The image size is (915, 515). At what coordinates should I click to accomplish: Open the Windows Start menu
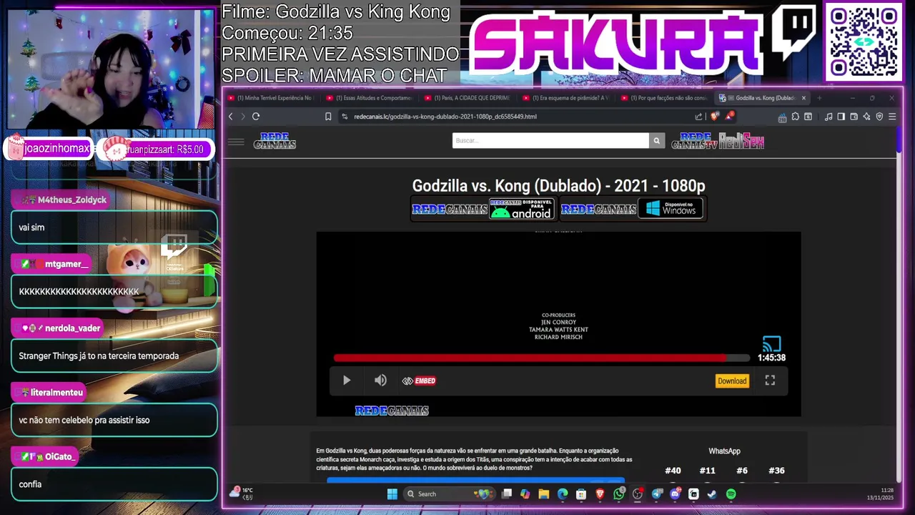[392, 494]
